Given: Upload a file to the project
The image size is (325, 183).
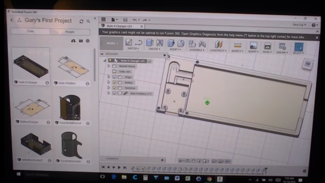Looking at the screenshot, I should [73, 41].
